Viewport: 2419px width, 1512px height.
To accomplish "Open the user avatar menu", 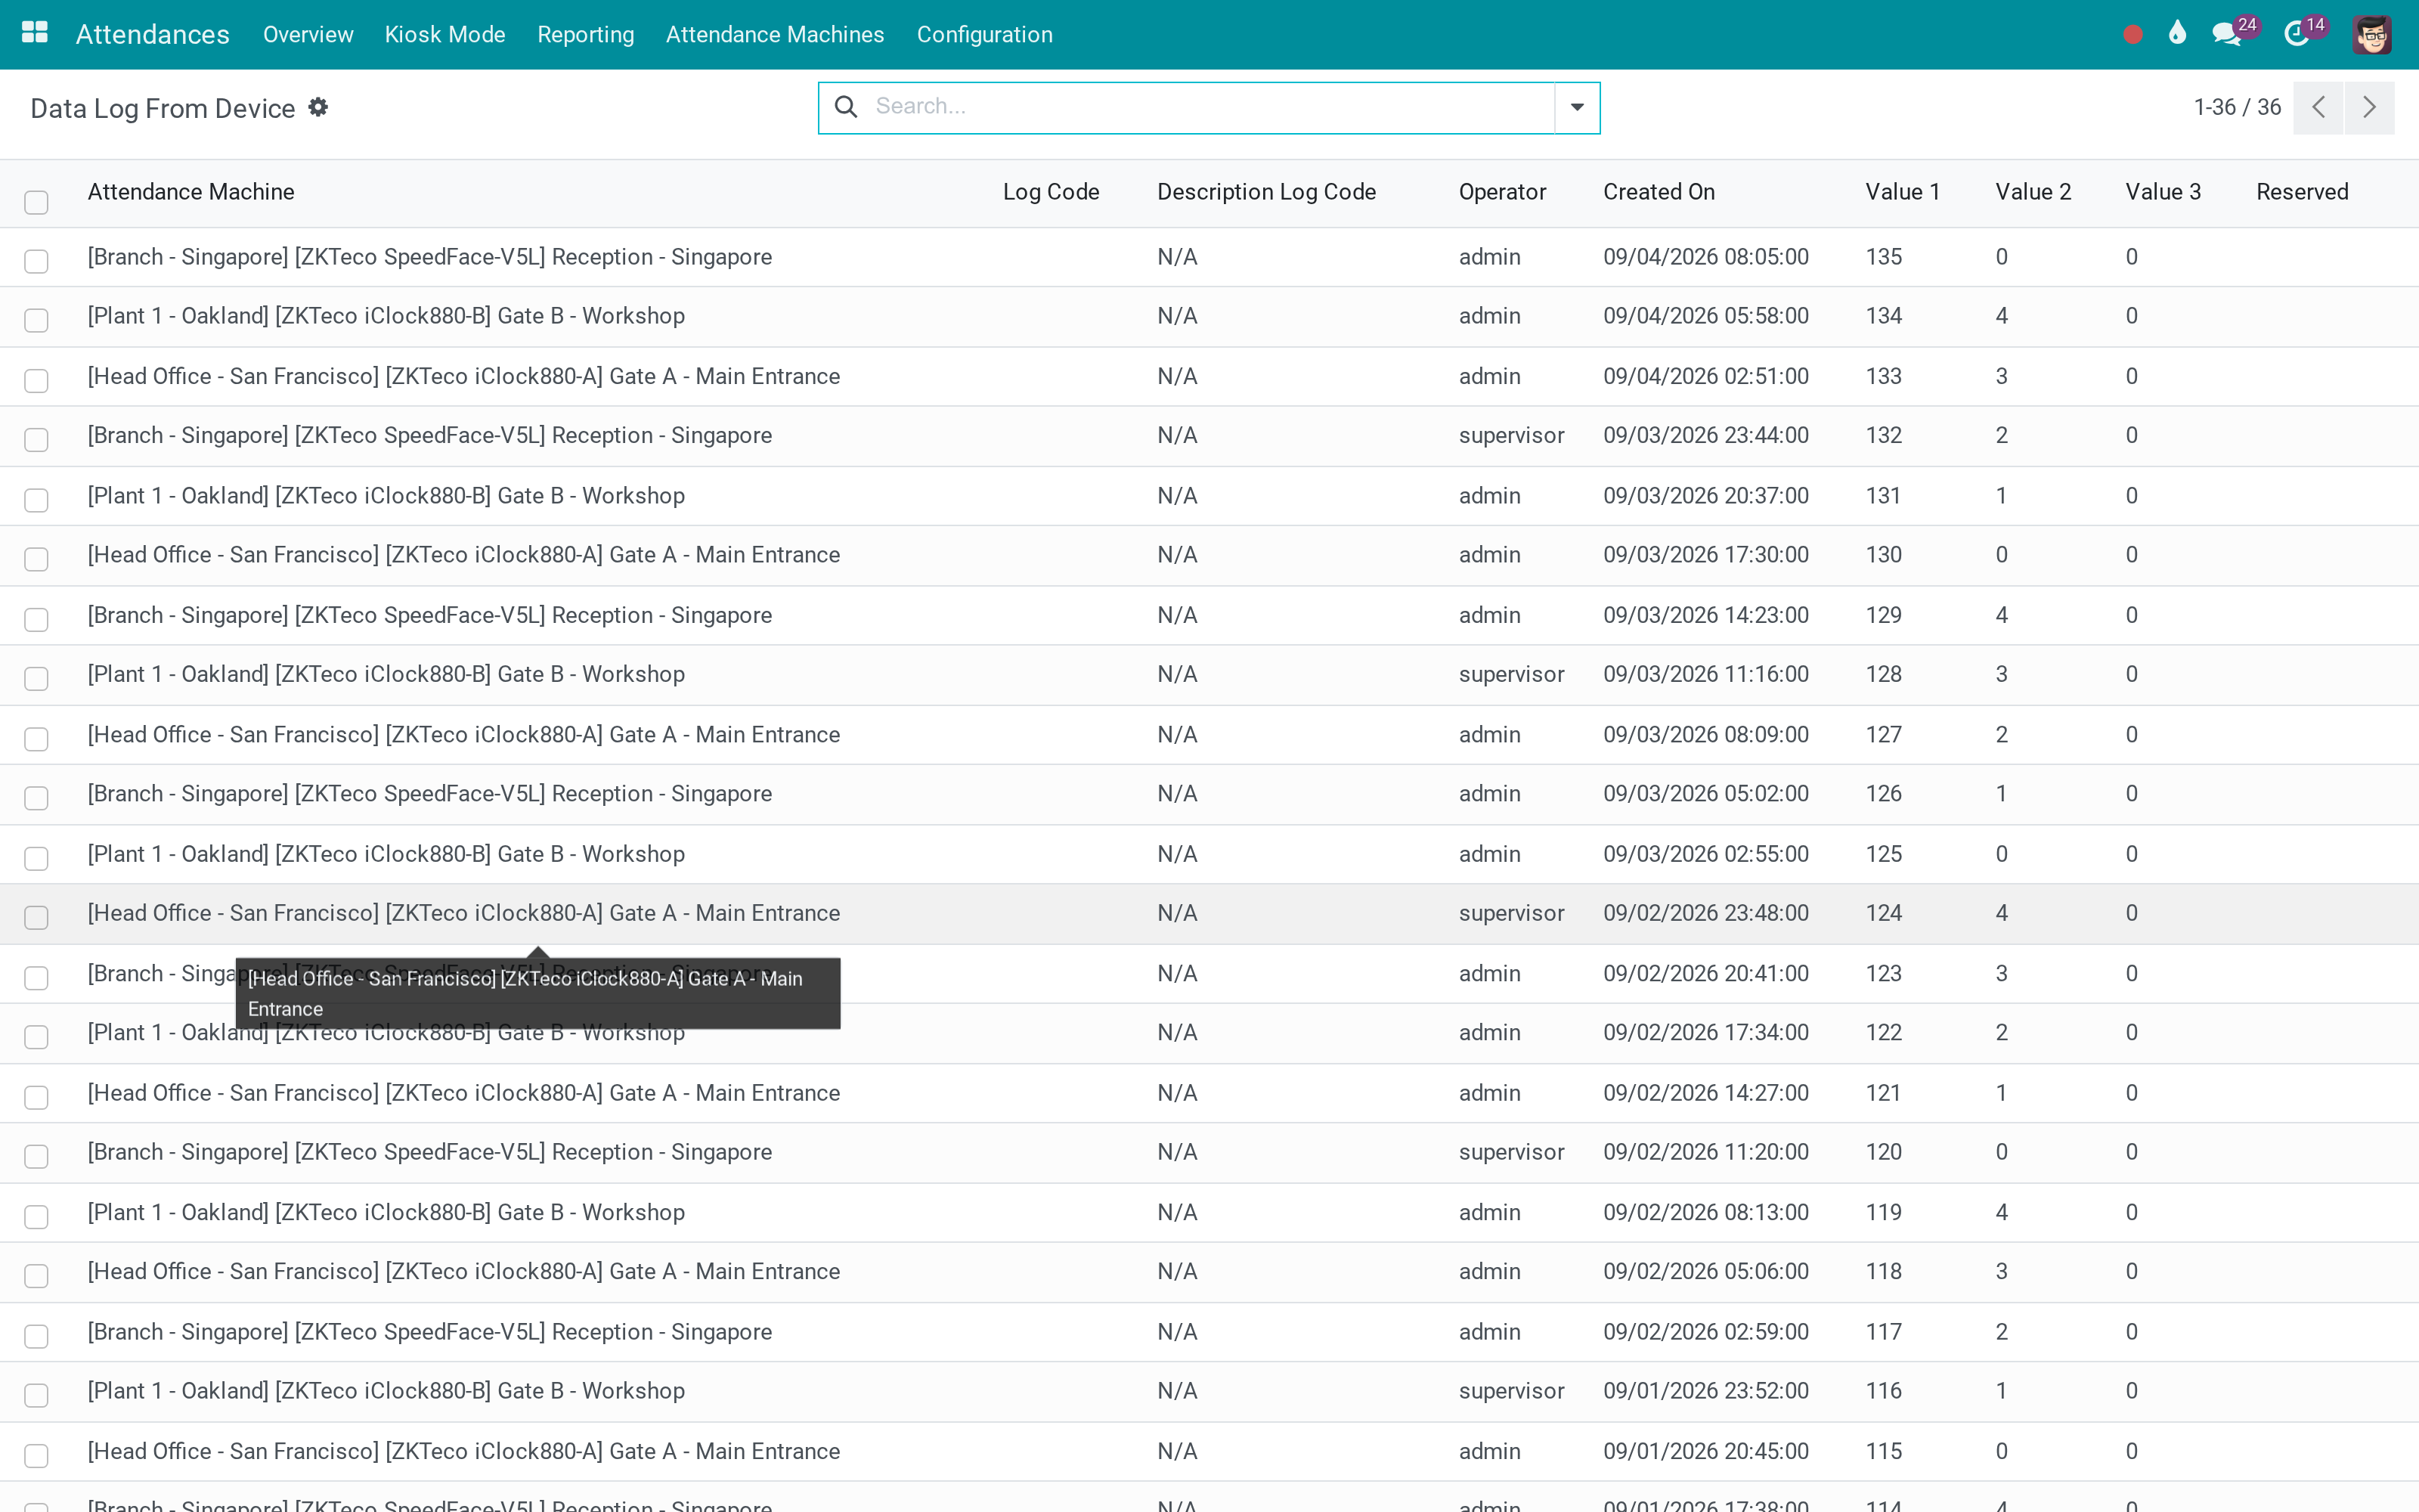I will pos(2371,34).
